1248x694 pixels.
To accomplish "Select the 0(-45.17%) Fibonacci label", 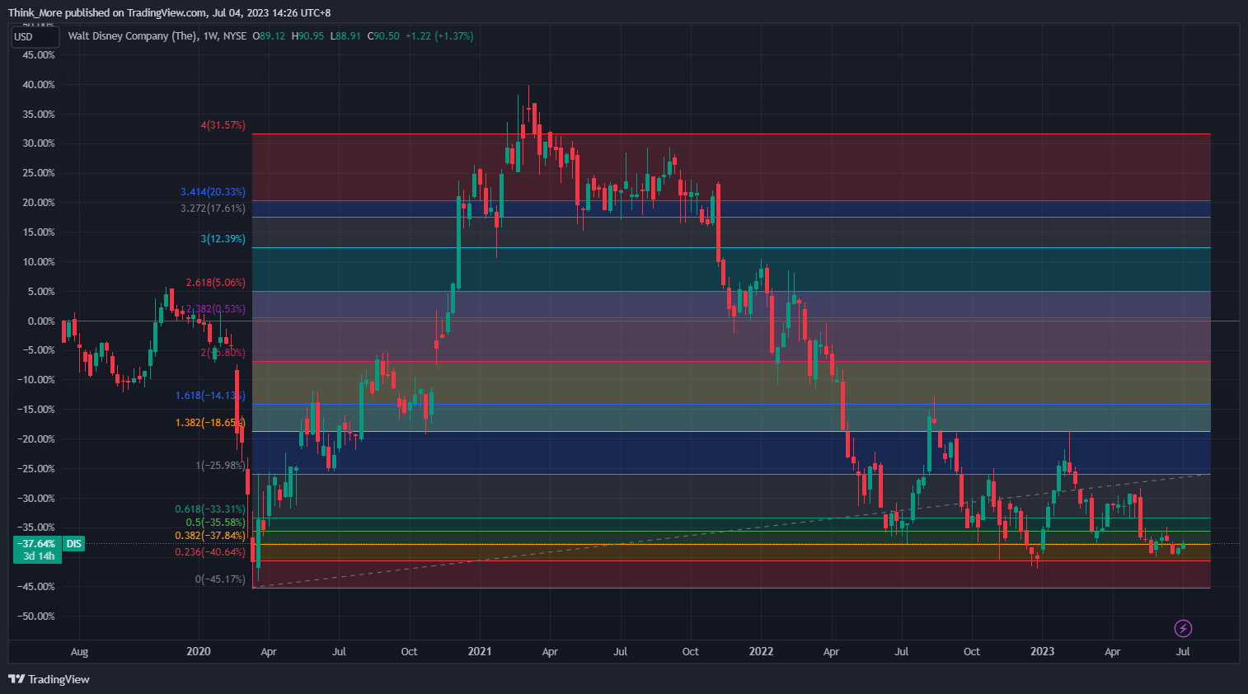I will pyautogui.click(x=221, y=579).
